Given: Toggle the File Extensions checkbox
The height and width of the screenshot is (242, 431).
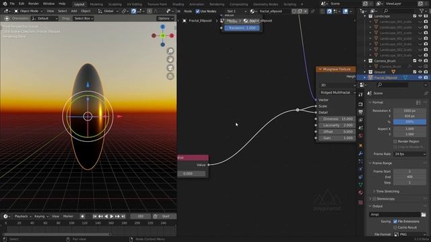Looking at the screenshot, I should coord(395,221).
